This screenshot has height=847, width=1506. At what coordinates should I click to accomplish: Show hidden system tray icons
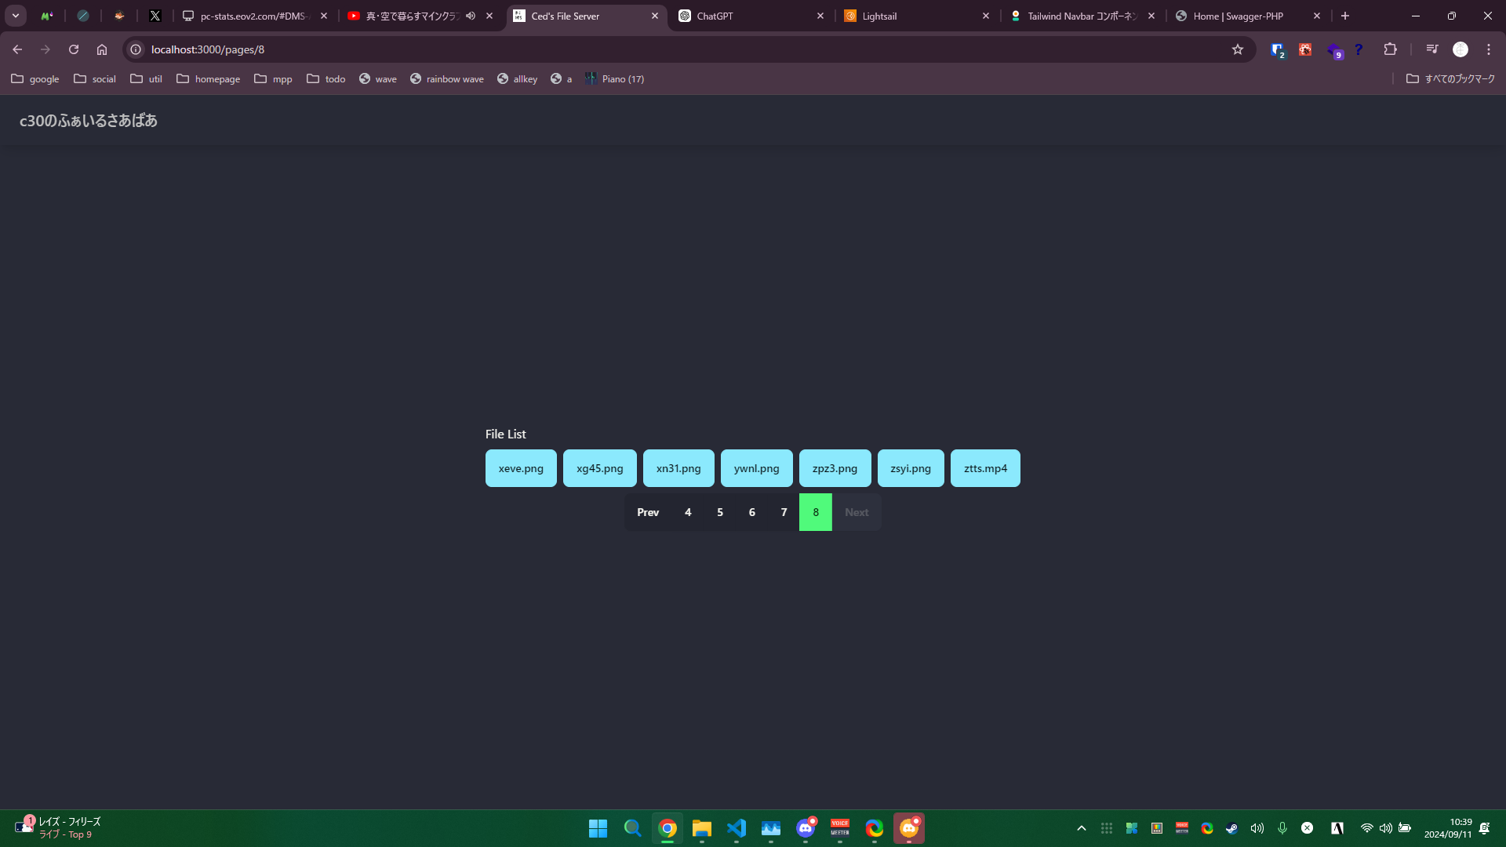coord(1082,828)
